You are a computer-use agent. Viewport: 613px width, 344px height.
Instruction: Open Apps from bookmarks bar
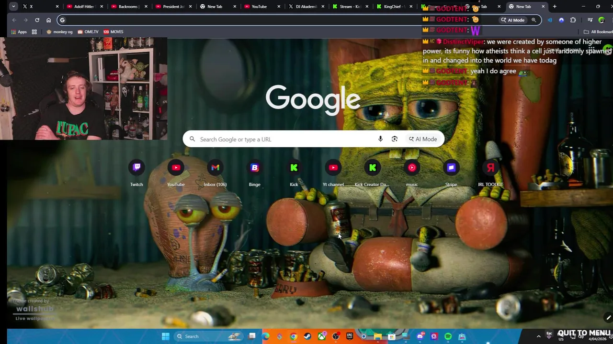click(19, 32)
